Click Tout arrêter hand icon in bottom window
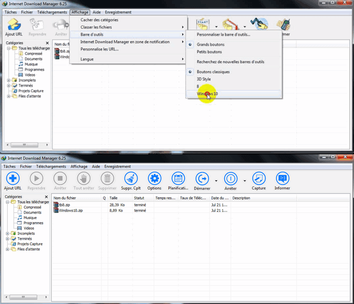This screenshot has width=354, height=304. click(x=84, y=179)
